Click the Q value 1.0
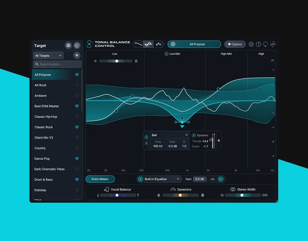This screenshot has height=241, width=308. coord(184,146)
